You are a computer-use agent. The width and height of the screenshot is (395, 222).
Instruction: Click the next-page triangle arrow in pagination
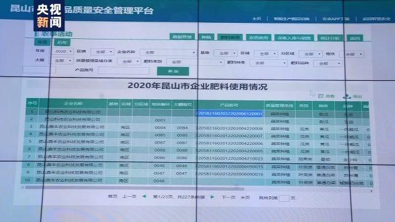(212, 197)
